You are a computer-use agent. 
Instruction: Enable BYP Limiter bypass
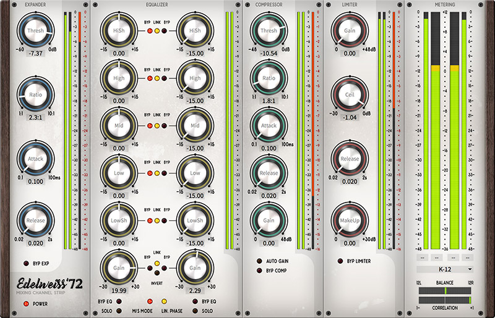coord(339,261)
